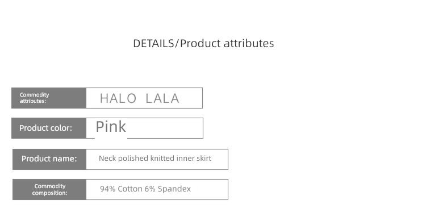The image size is (426, 208).
Task: Click the DETAILS/Product attributes heading
Action: point(203,44)
